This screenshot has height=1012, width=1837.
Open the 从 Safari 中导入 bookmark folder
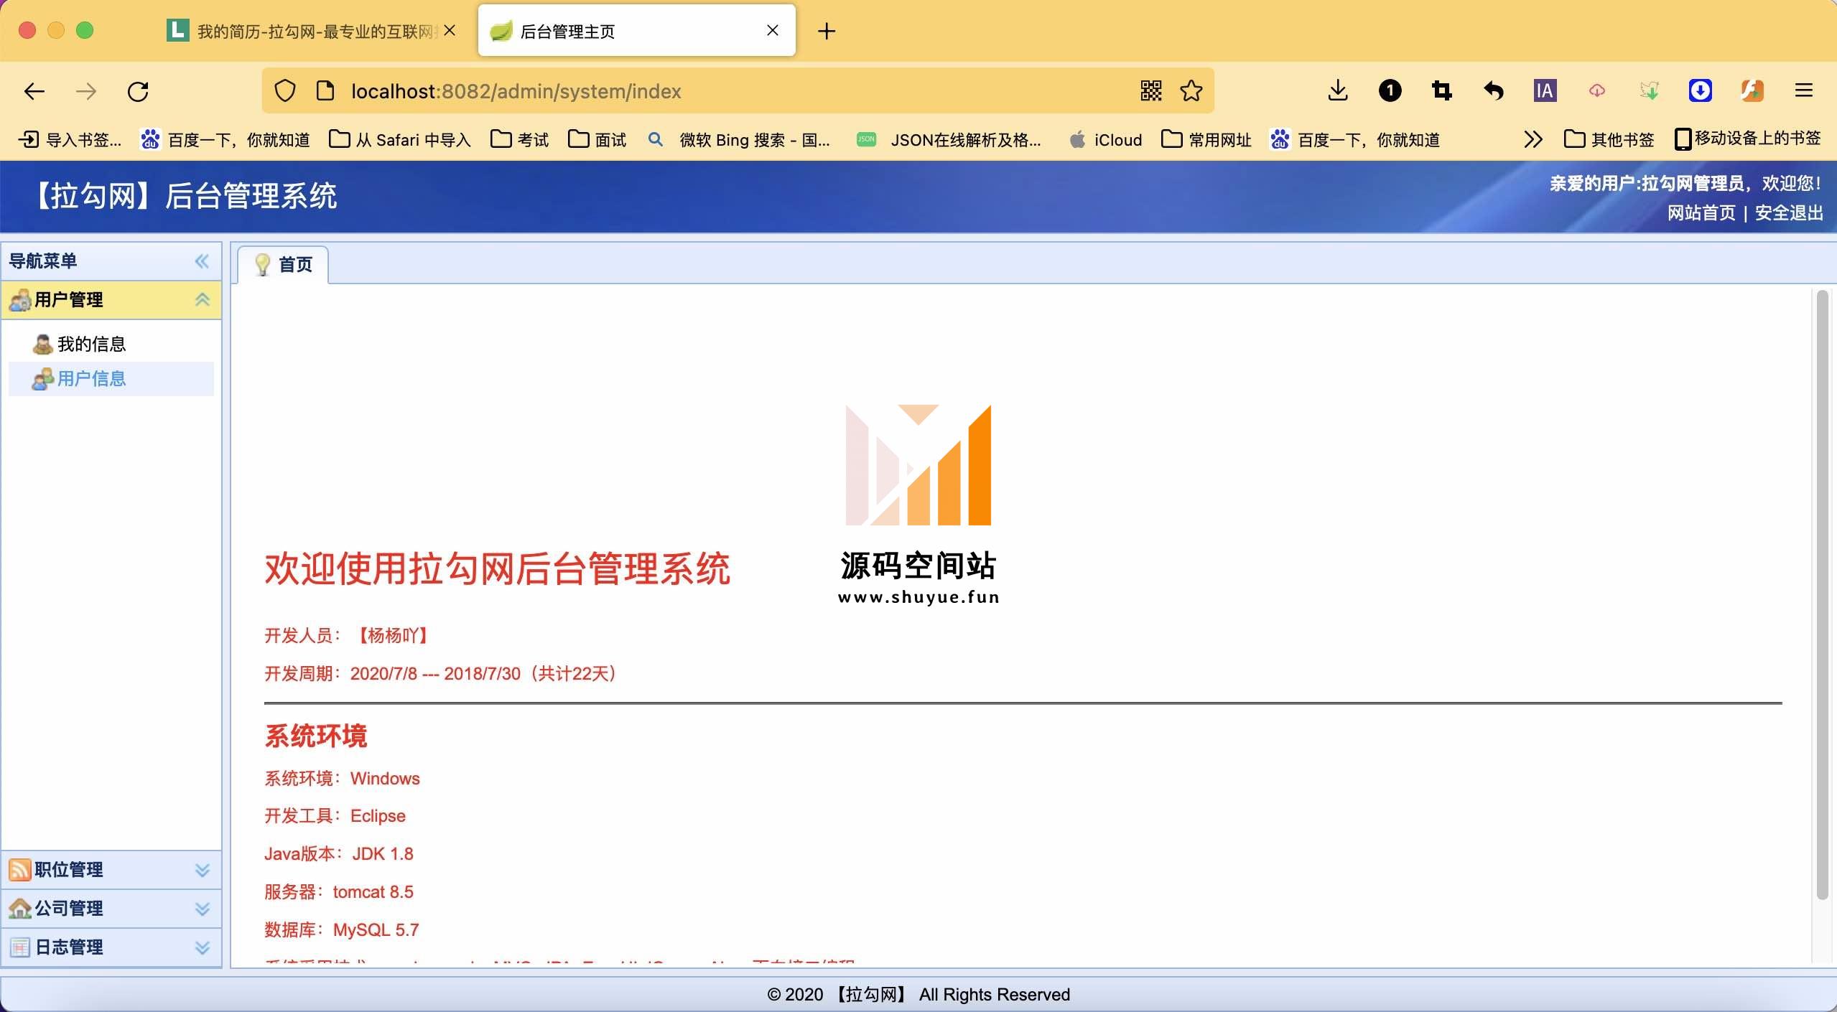[x=399, y=139]
